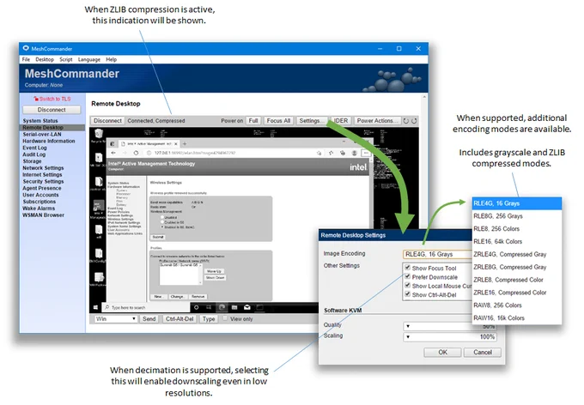Open Hardware Information page
584x405 pixels.
click(49, 141)
